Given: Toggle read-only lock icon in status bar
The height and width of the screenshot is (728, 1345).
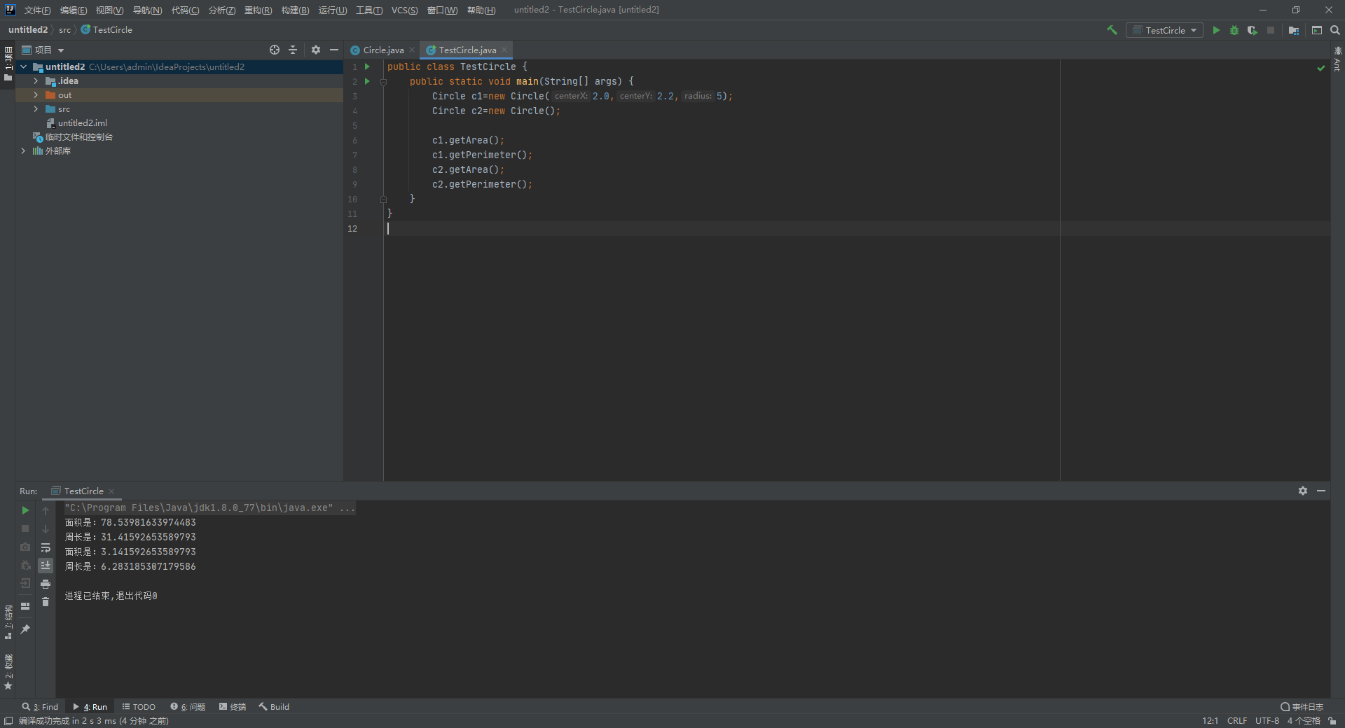Looking at the screenshot, I should (x=1332, y=721).
